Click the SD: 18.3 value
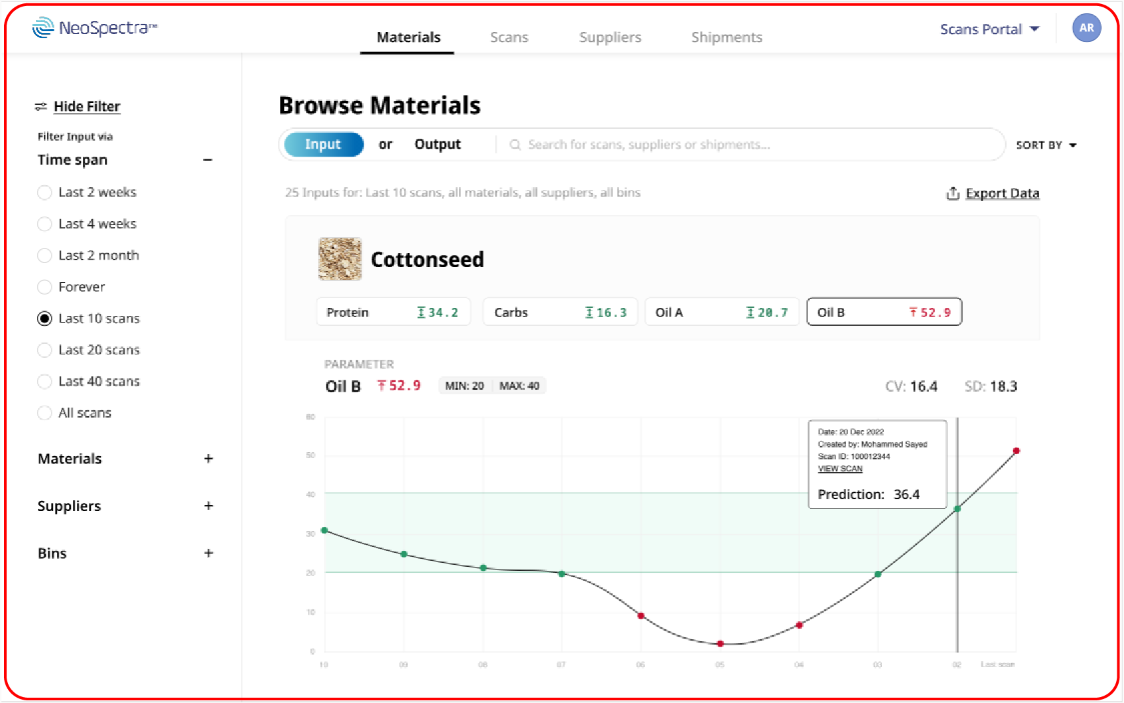Screen dimensions: 1124x703 click(991, 386)
